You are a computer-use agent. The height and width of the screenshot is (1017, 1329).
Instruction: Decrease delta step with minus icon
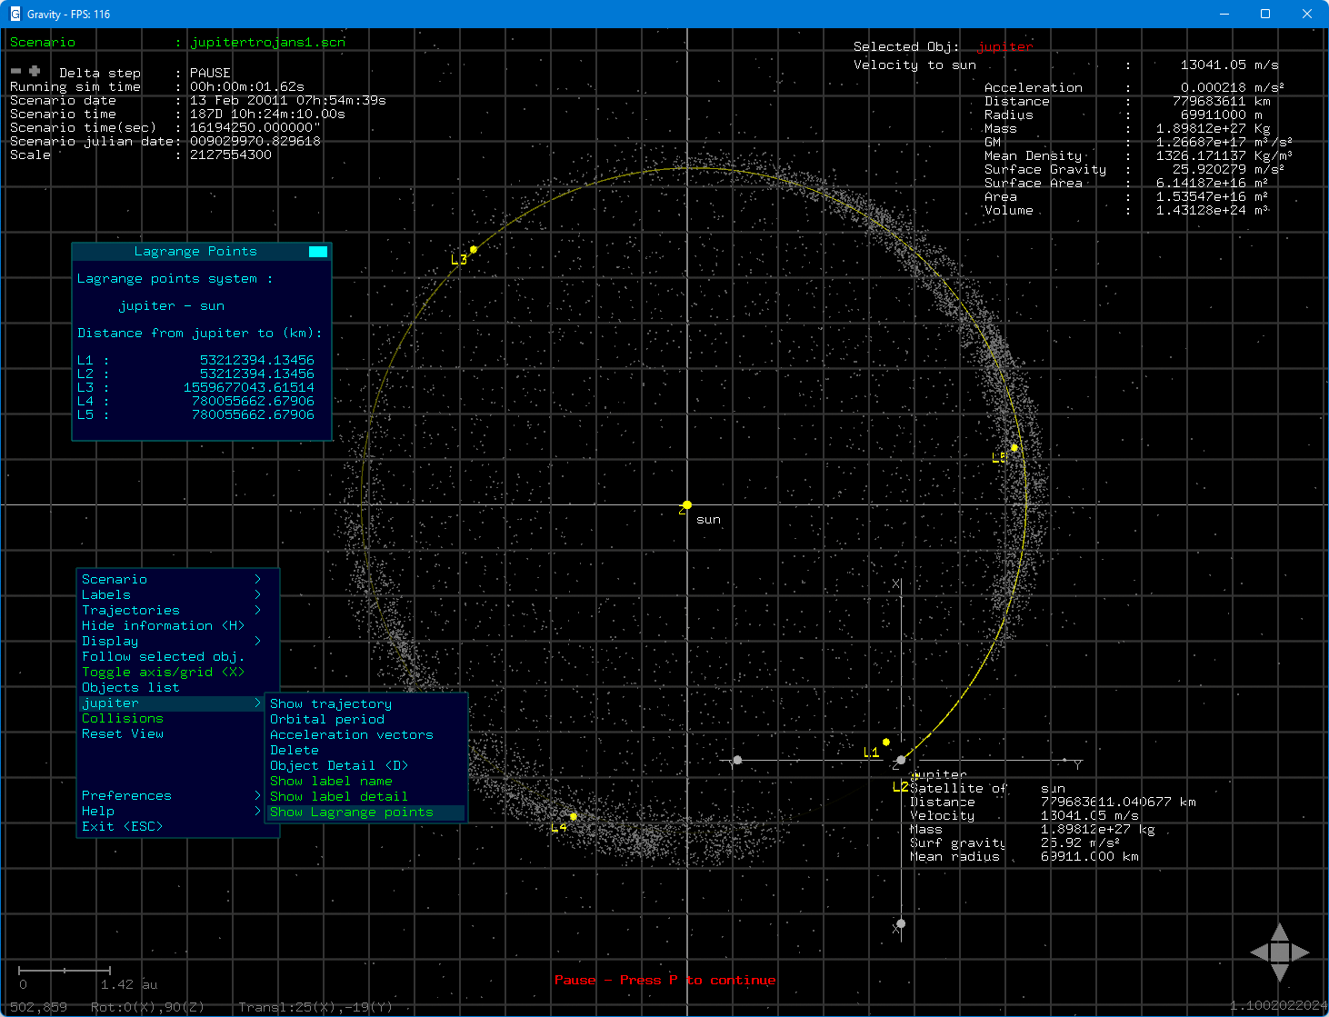[15, 71]
